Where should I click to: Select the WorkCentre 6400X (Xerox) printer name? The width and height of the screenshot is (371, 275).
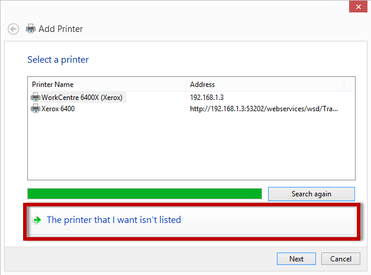click(82, 97)
